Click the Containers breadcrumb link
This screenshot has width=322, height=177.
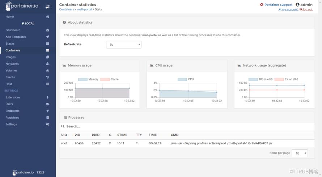[67, 9]
